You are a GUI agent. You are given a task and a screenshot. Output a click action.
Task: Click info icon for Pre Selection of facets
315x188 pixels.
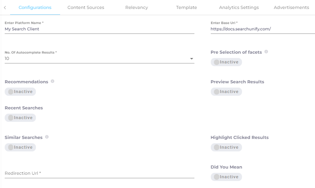pyautogui.click(x=266, y=52)
